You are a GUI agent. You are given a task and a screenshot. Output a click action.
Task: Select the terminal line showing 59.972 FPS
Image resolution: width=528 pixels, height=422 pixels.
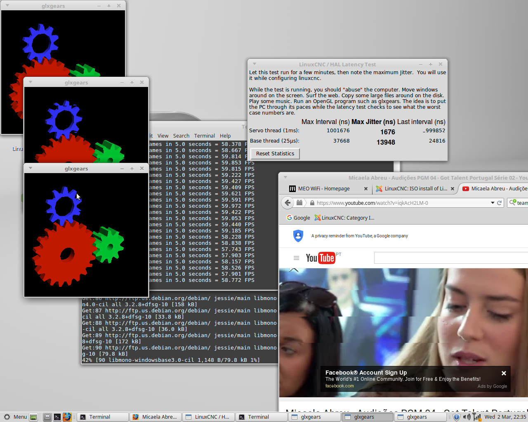point(202,206)
